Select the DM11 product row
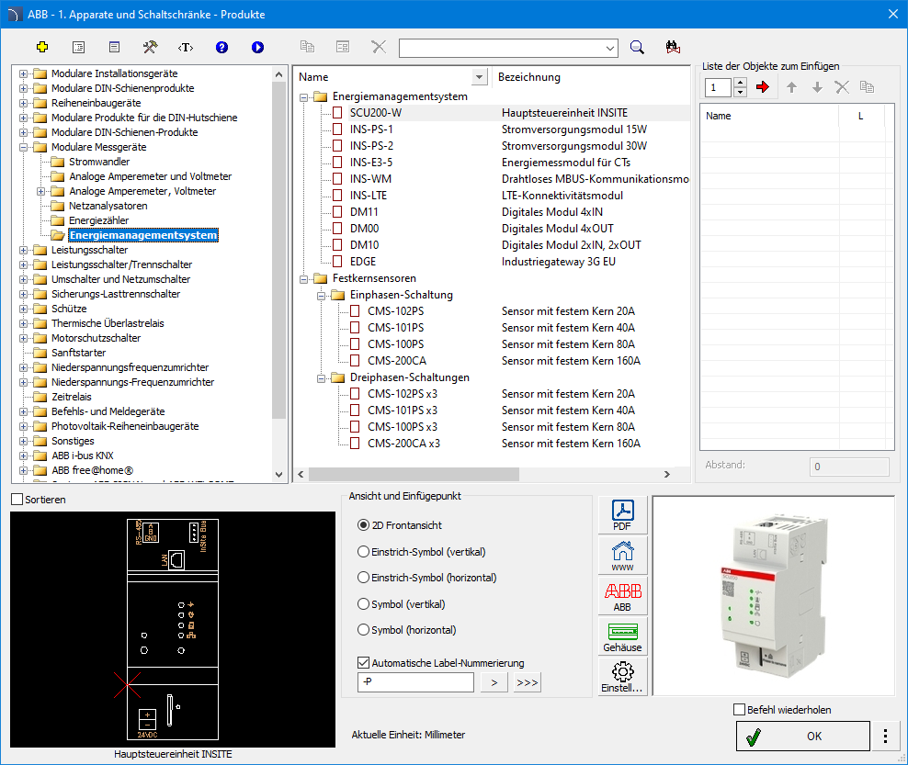908x765 pixels. 493,212
